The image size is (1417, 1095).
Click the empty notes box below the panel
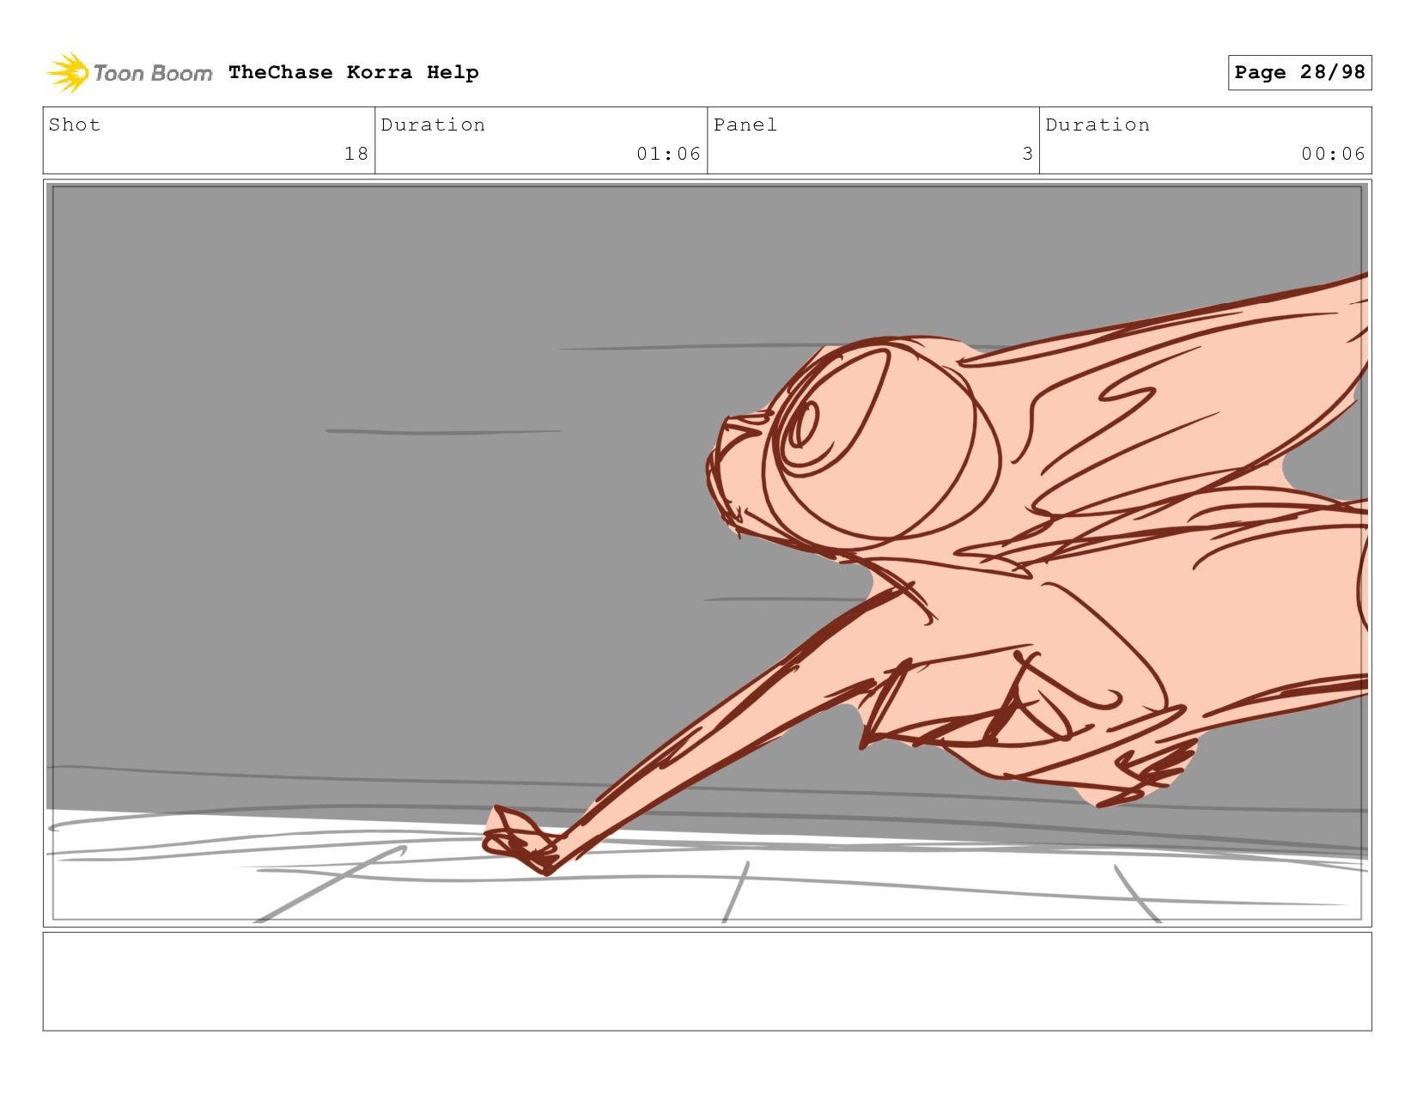click(707, 982)
